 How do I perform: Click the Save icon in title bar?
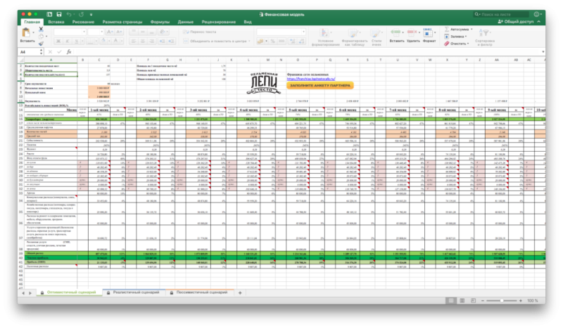(x=59, y=14)
